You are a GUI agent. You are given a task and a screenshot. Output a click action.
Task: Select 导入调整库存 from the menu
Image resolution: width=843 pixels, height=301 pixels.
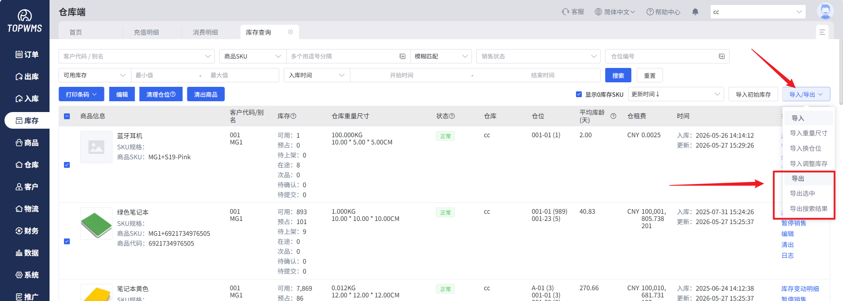click(x=808, y=164)
